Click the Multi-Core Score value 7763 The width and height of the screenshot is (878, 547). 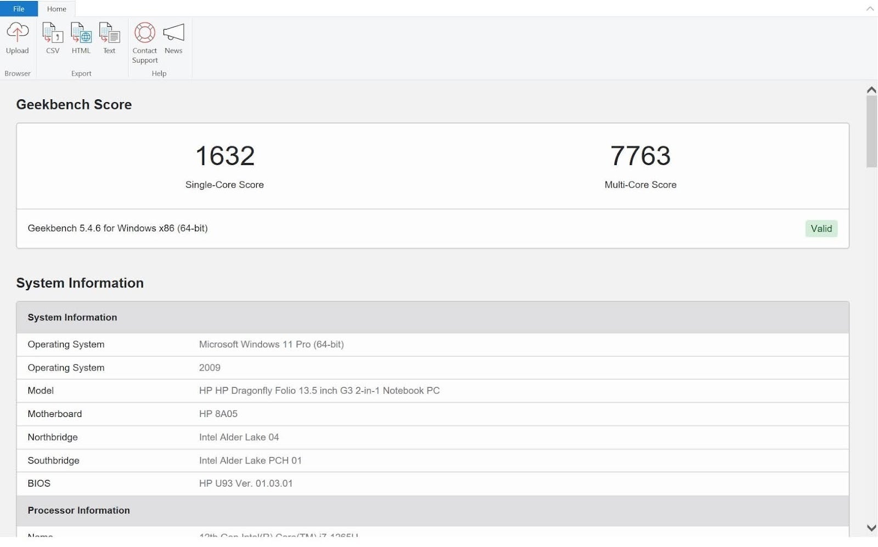tap(640, 156)
